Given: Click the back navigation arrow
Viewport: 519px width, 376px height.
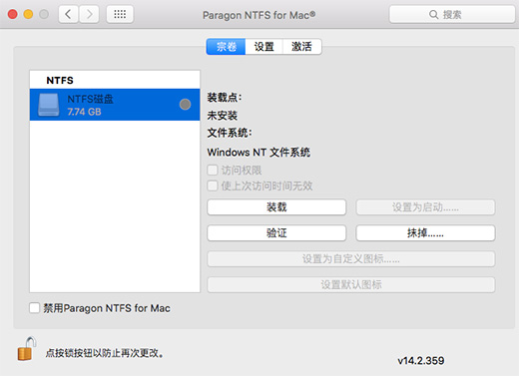Looking at the screenshot, I should click(x=68, y=14).
